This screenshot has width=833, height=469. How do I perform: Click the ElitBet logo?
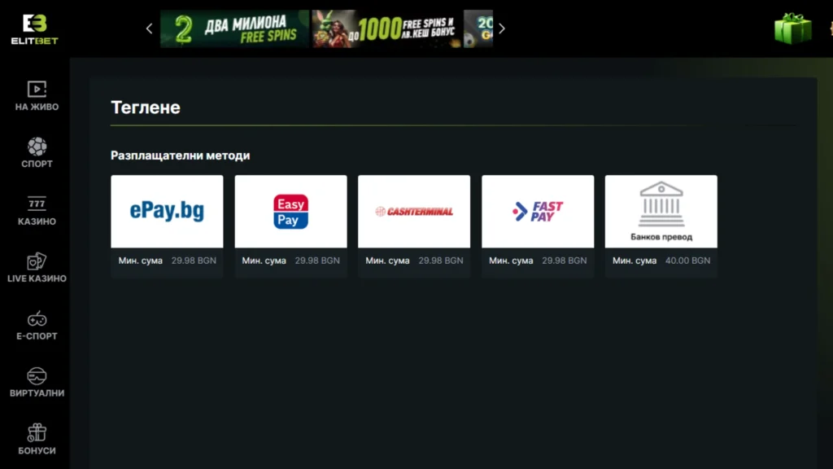(34, 30)
